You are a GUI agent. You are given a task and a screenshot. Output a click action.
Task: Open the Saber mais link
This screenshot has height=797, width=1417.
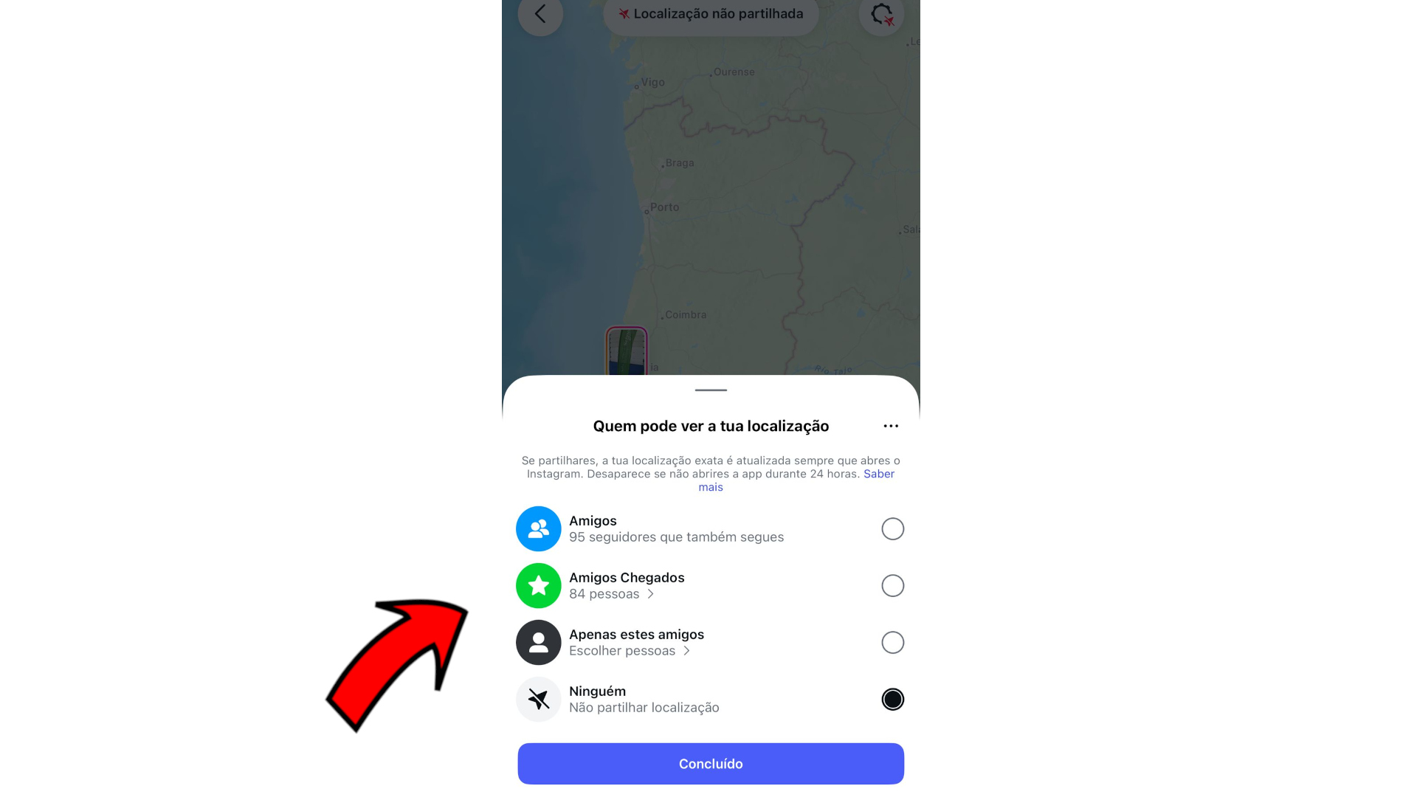click(x=797, y=480)
